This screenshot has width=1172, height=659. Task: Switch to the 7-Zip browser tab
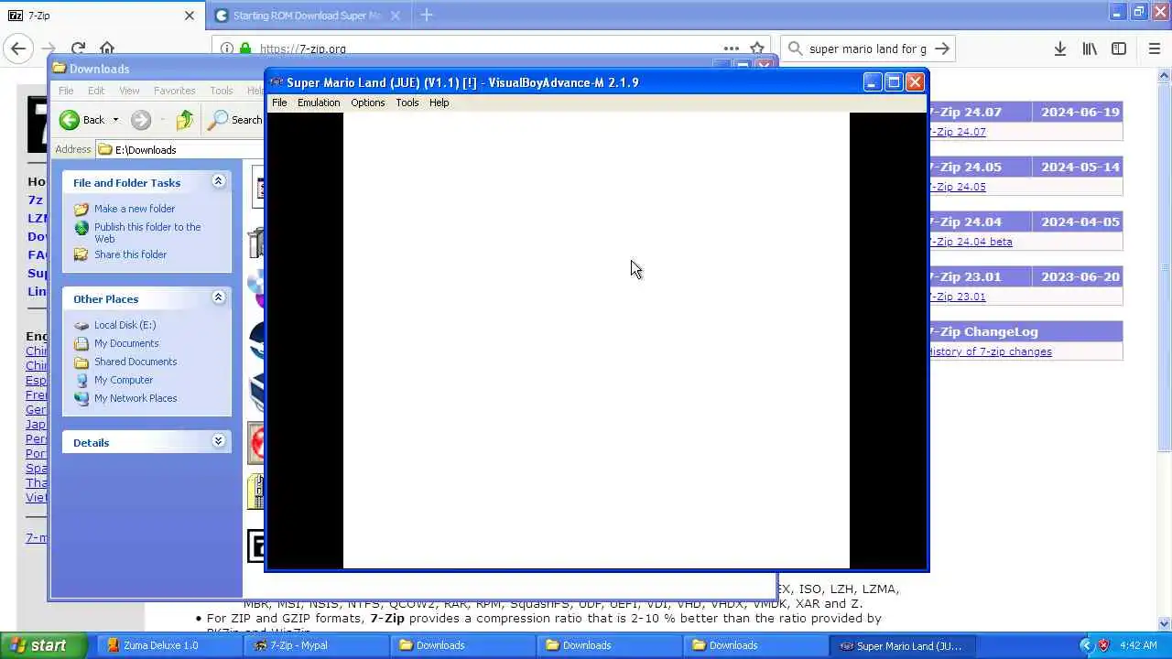tap(101, 16)
